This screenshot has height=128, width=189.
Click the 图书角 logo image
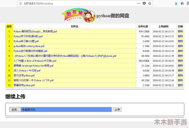click(78, 15)
